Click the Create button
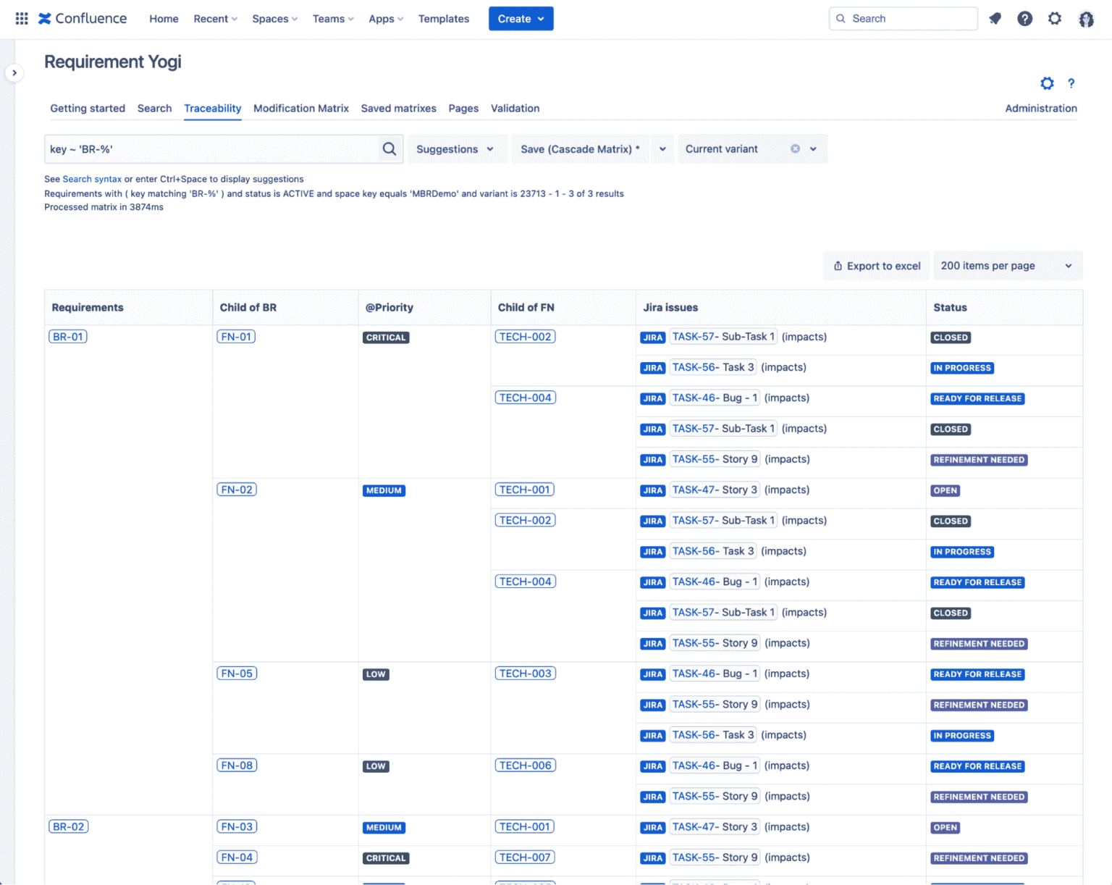Viewport: 1112px width, 885px height. click(521, 18)
